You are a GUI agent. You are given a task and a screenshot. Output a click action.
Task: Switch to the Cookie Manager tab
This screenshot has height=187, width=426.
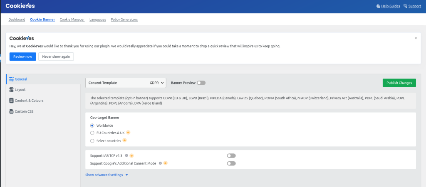72,20
